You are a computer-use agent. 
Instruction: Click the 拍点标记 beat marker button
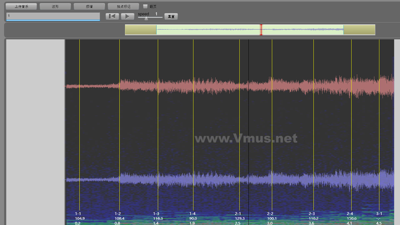click(123, 6)
